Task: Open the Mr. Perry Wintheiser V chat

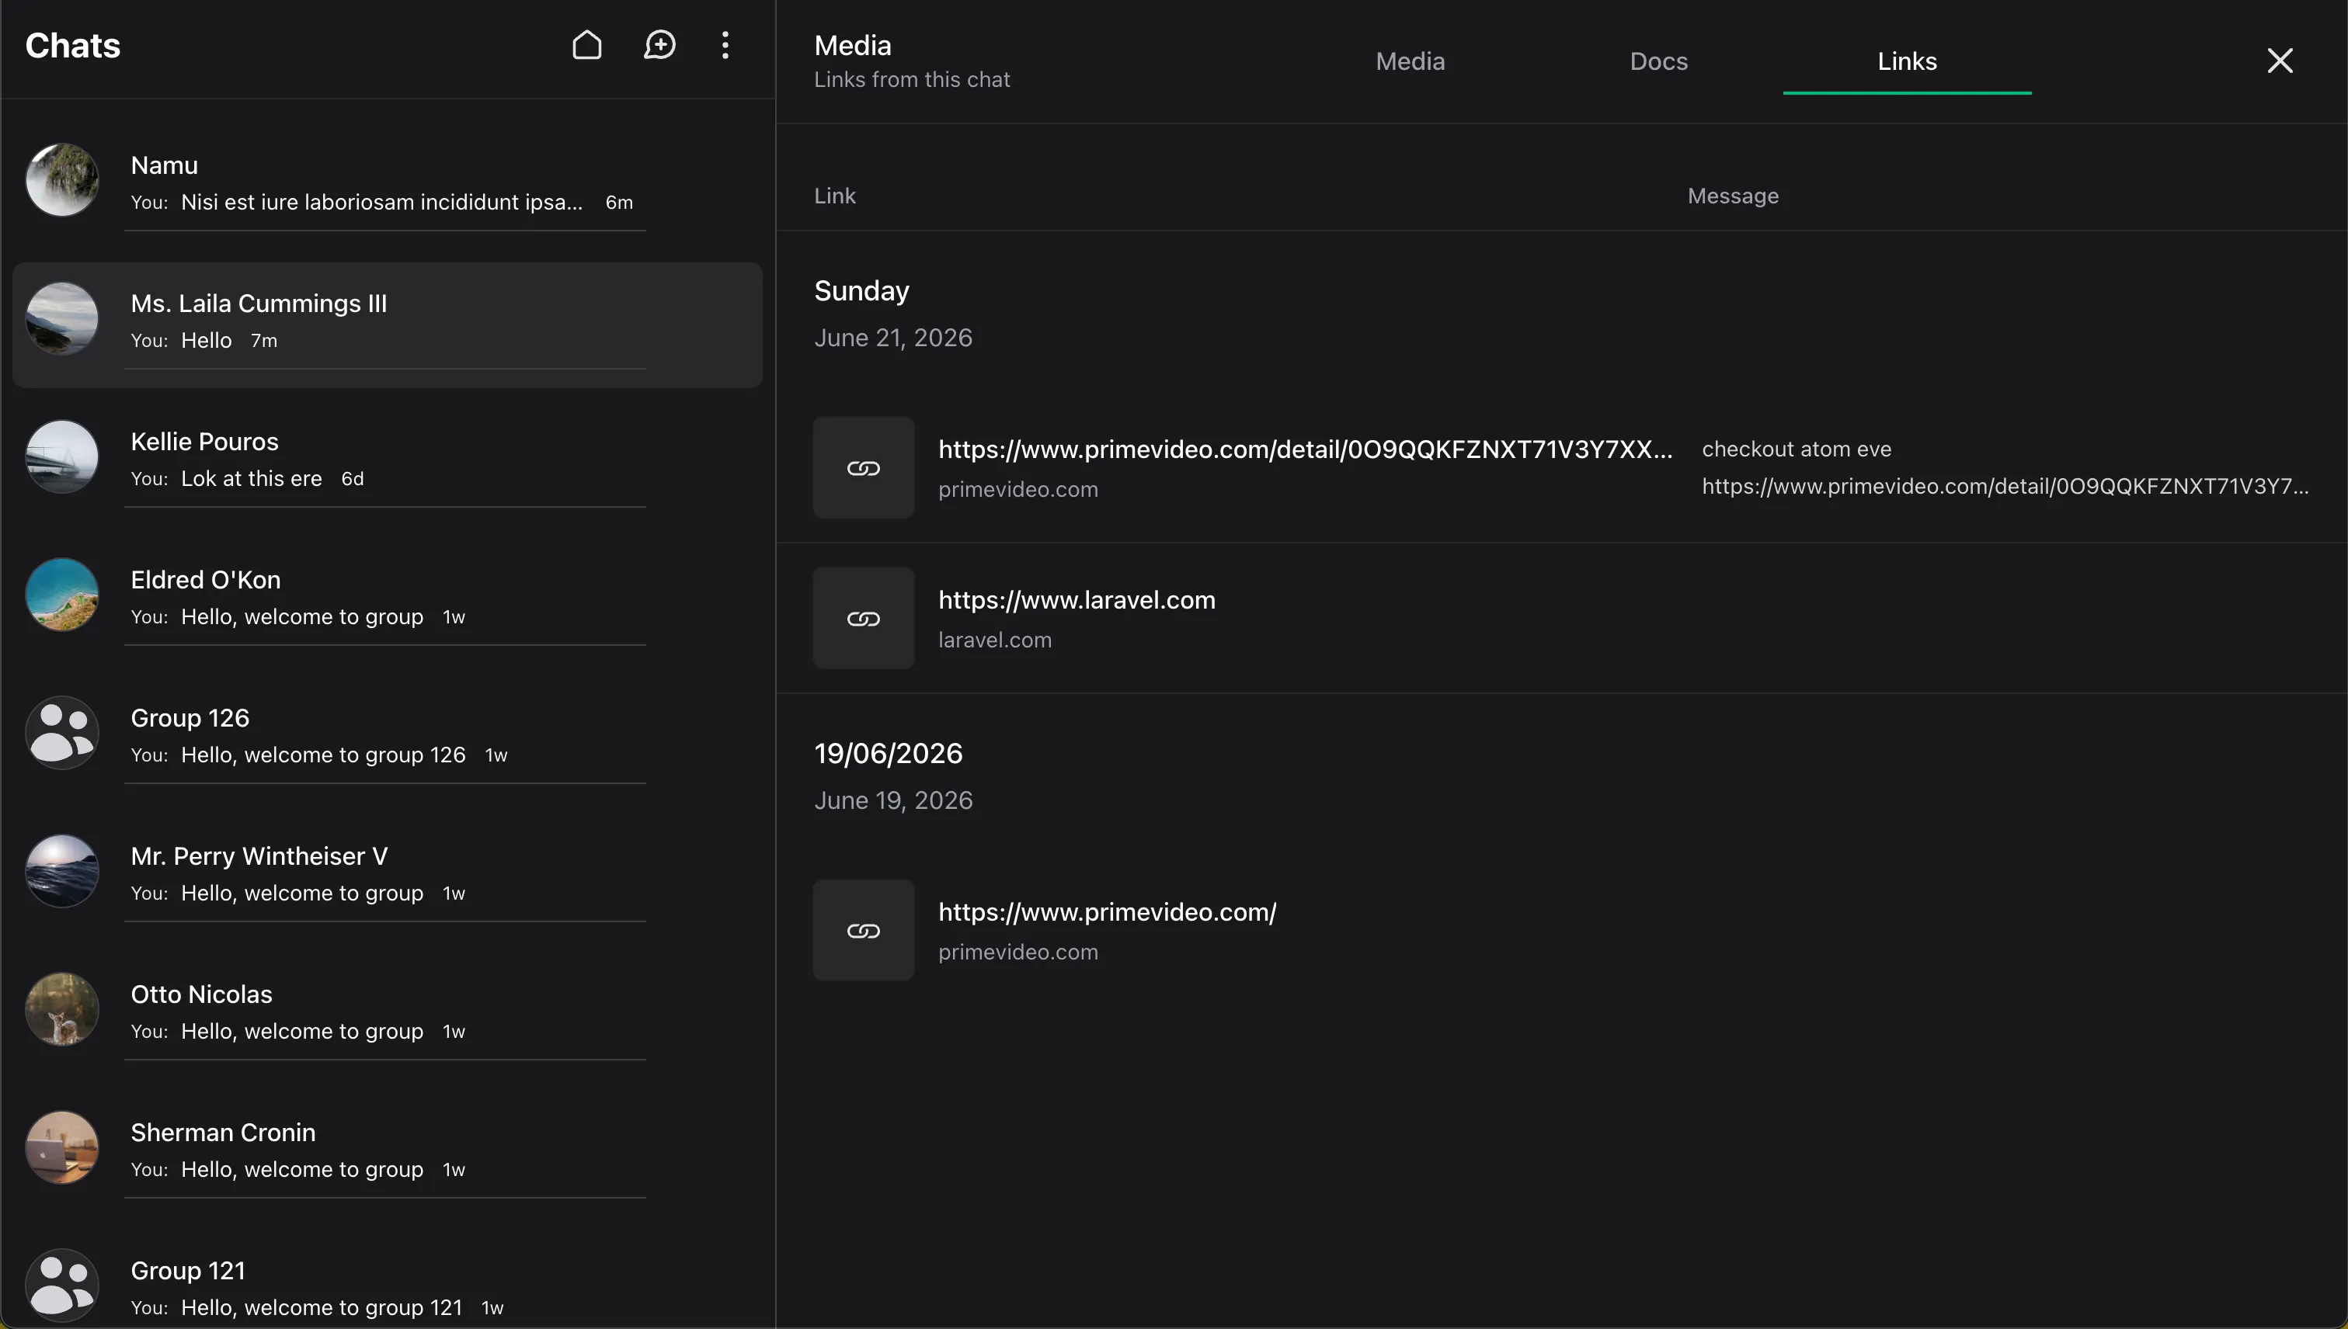Action: click(388, 877)
